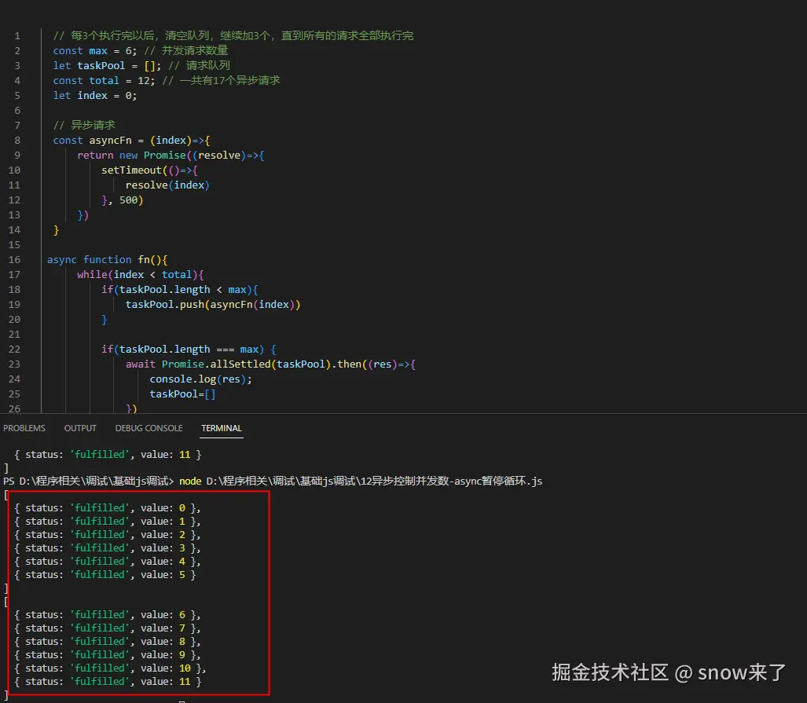Click the "while(index < total){" loop line
The height and width of the screenshot is (703, 807).
[140, 274]
